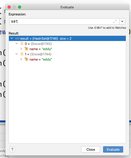The width and height of the screenshot is (131, 158).
Task: Click the array element icon for item 0
Action: tap(22, 44)
